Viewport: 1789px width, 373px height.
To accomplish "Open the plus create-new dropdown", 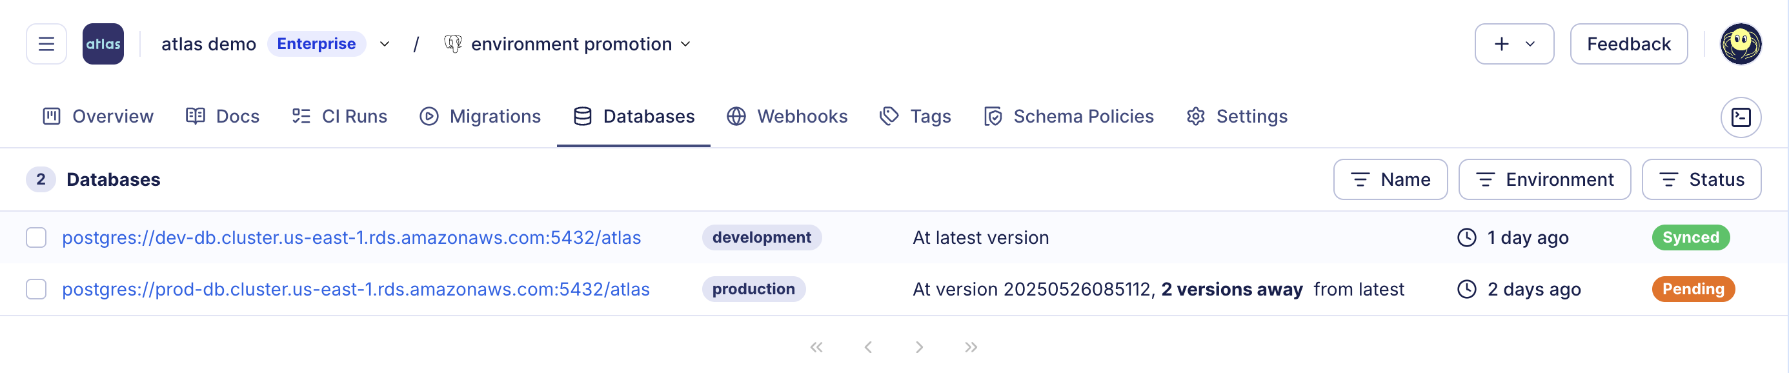I will (x=1513, y=44).
